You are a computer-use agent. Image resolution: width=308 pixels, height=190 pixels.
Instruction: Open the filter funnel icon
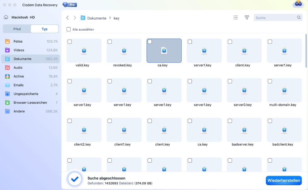(247, 17)
